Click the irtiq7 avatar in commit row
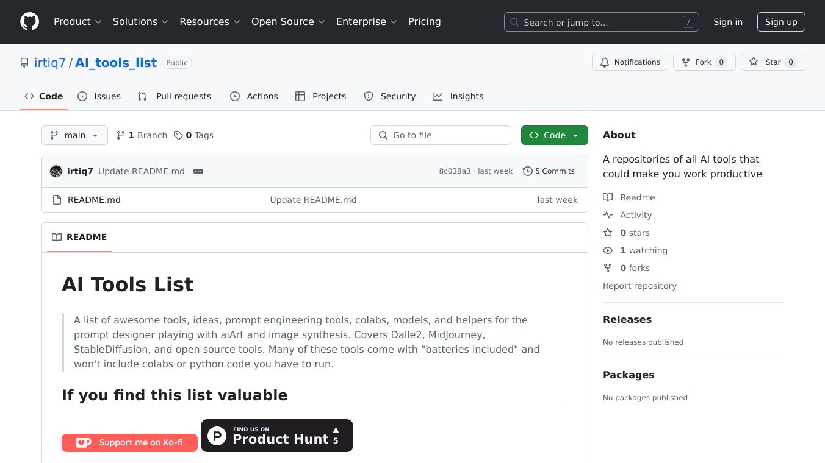The width and height of the screenshot is (825, 463). (56, 171)
